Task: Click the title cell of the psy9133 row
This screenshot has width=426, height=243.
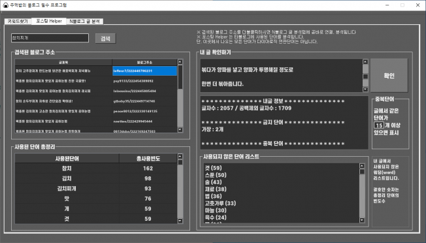Action: [63, 81]
